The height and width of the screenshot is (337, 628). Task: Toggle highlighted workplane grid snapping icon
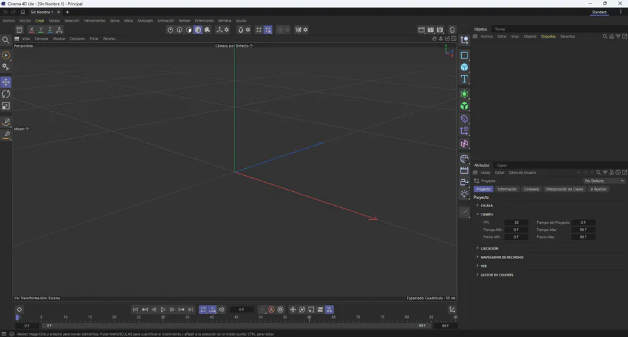pos(268,29)
